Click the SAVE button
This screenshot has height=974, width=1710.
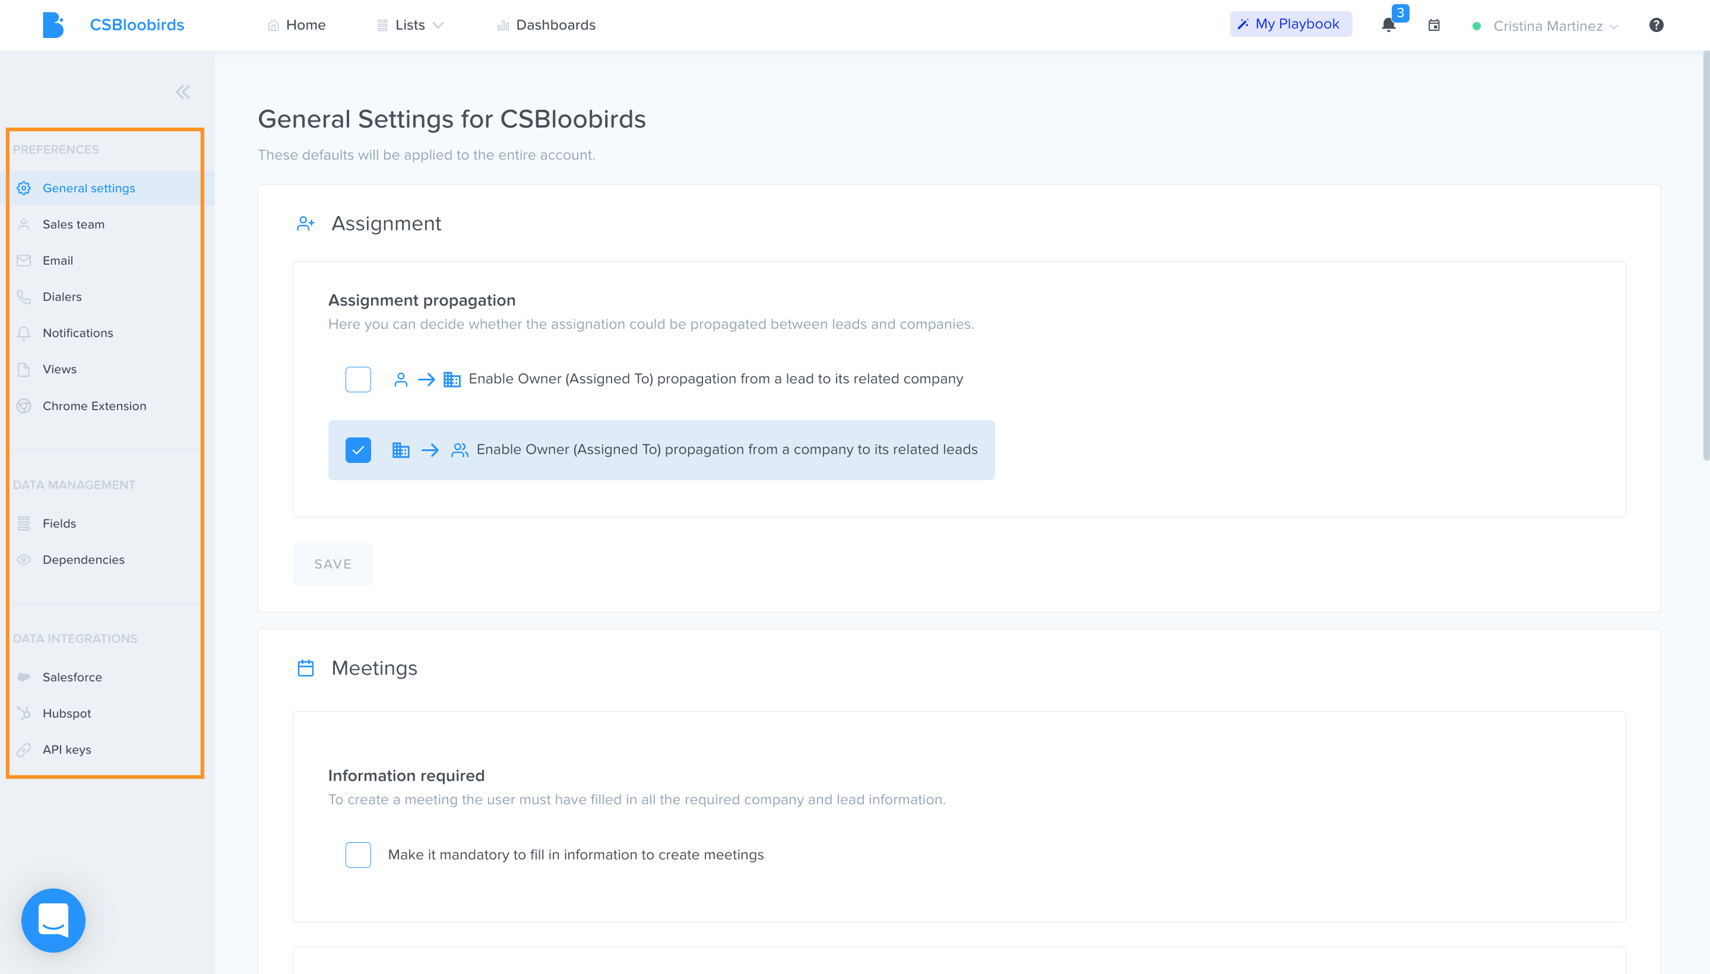[x=332, y=564]
